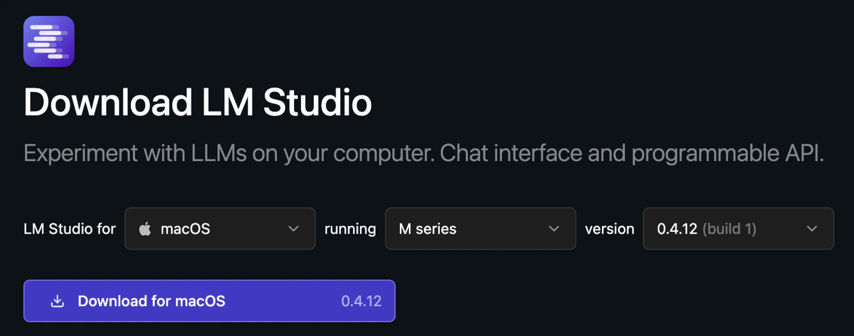The height and width of the screenshot is (336, 854).
Task: Expand the chevron on the macOS selector
Action: pos(293,229)
